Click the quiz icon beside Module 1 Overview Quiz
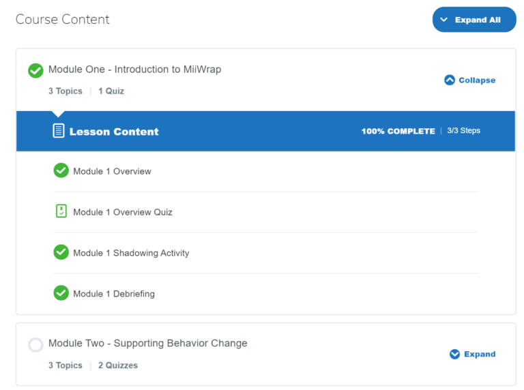 point(61,211)
